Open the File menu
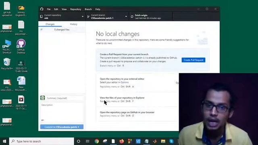The width and height of the screenshot is (258, 145). pos(49,9)
